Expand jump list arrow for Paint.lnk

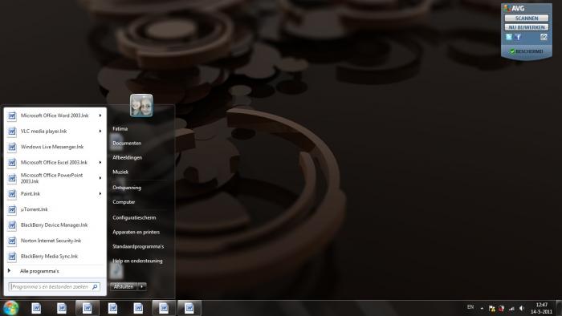click(x=100, y=193)
